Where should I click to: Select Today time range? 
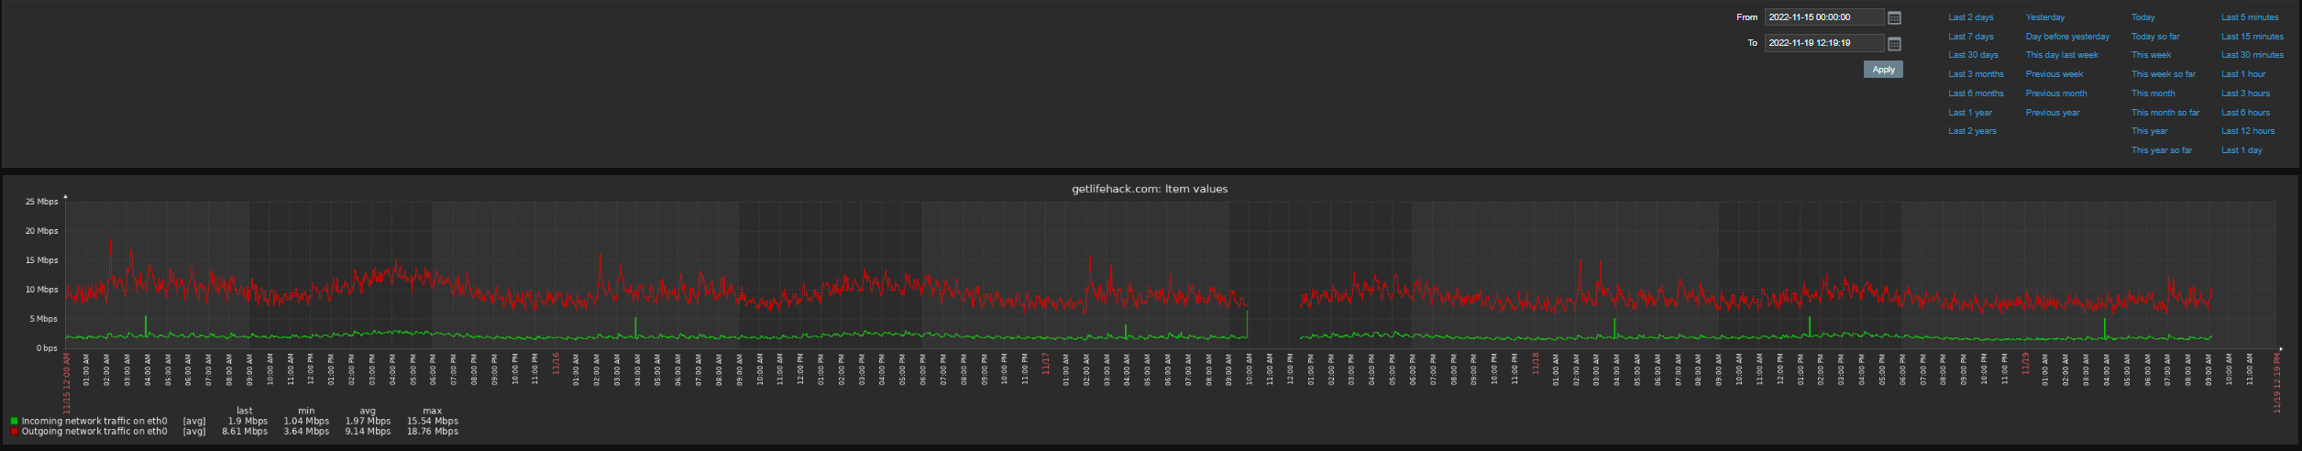[x=2143, y=17]
